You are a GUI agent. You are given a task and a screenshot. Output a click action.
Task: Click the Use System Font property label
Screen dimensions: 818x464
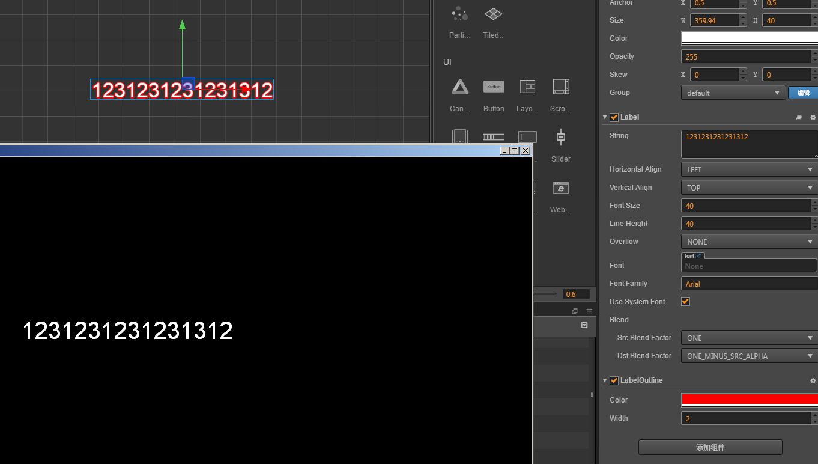(637, 302)
